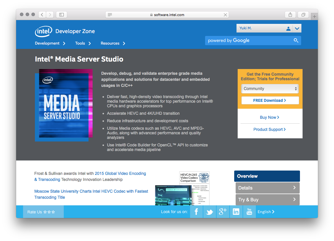Open the Product Support link
Image resolution: width=334 pixels, height=241 pixels.
[269, 129]
